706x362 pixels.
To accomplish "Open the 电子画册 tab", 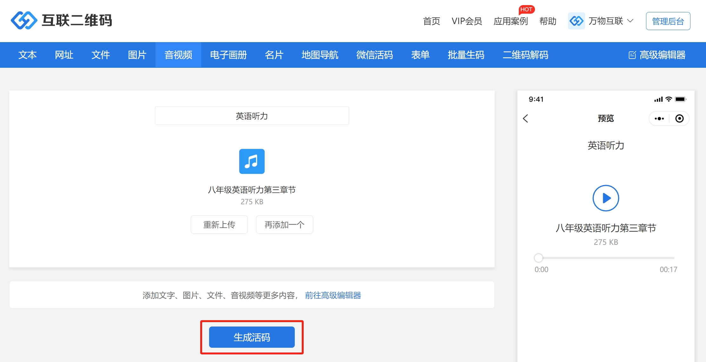I will (228, 55).
